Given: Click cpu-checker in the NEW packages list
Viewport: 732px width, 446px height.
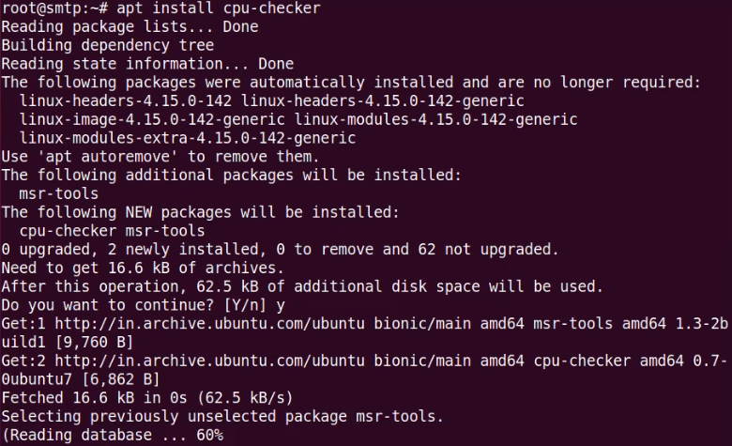Looking at the screenshot, I should point(68,231).
